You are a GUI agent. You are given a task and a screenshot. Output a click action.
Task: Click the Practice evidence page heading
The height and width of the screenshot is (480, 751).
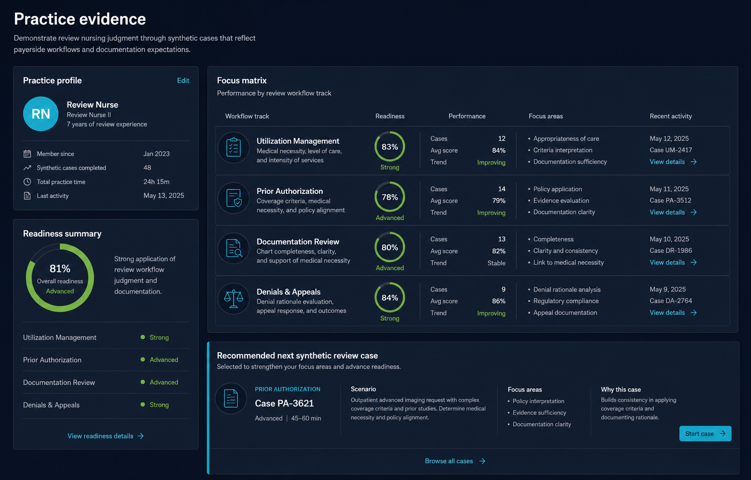tap(80, 19)
